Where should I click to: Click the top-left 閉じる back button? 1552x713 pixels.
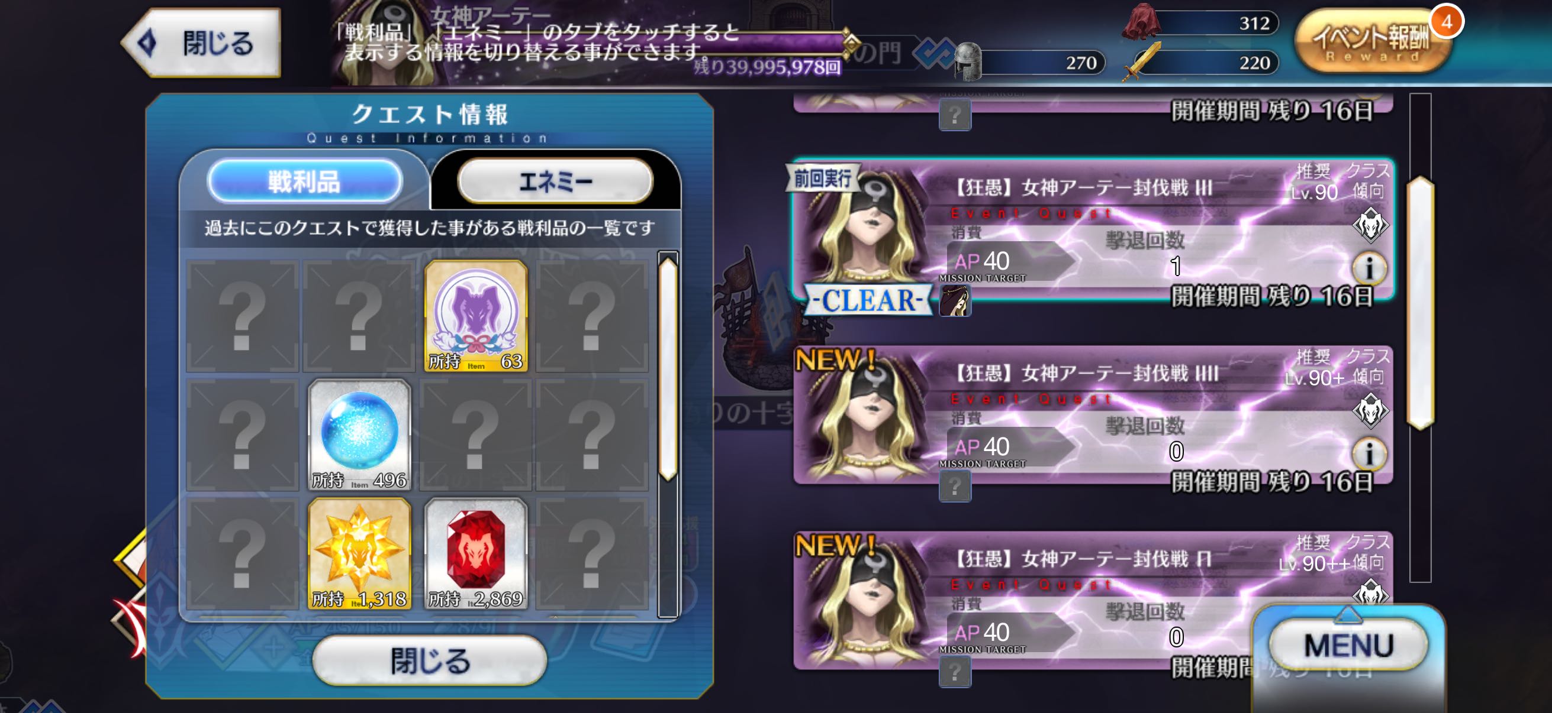click(202, 43)
